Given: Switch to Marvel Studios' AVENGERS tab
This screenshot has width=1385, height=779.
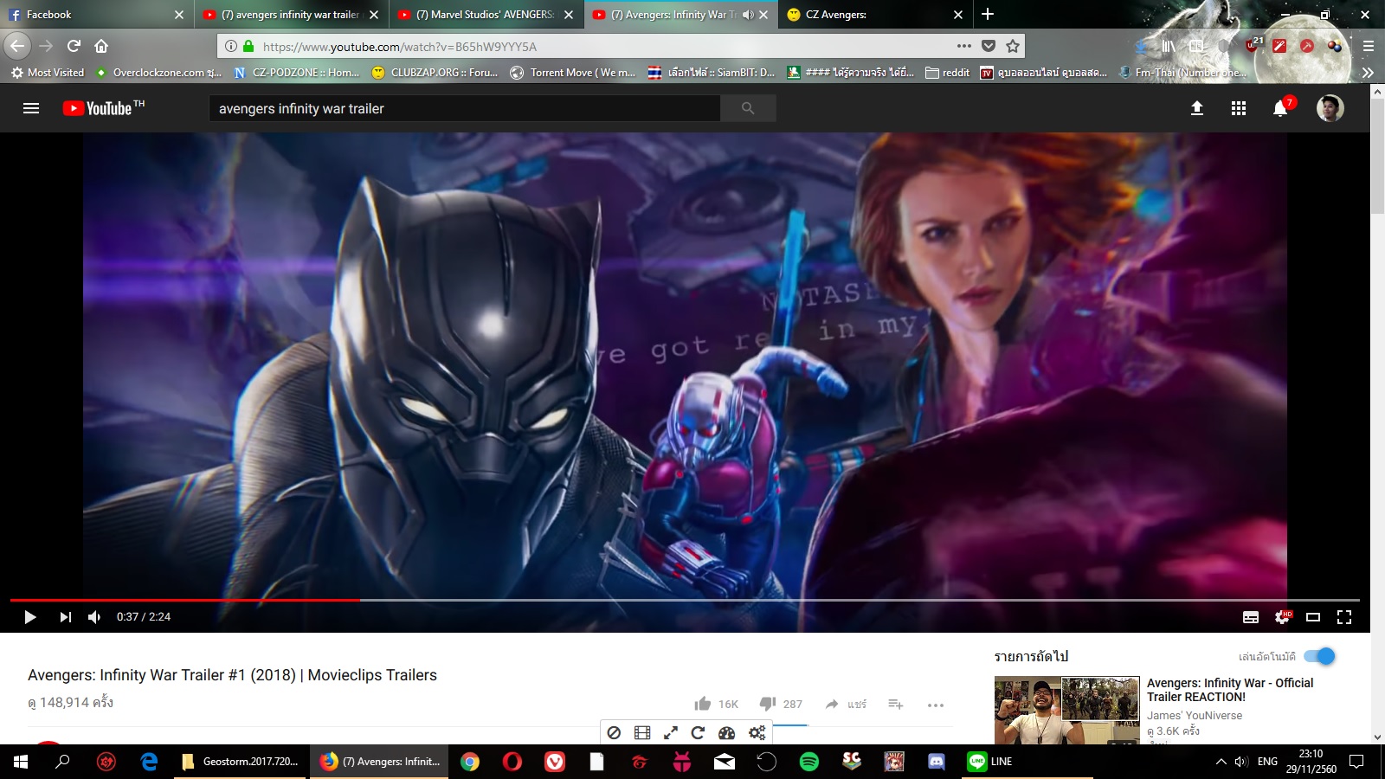Looking at the screenshot, I should pos(485,15).
